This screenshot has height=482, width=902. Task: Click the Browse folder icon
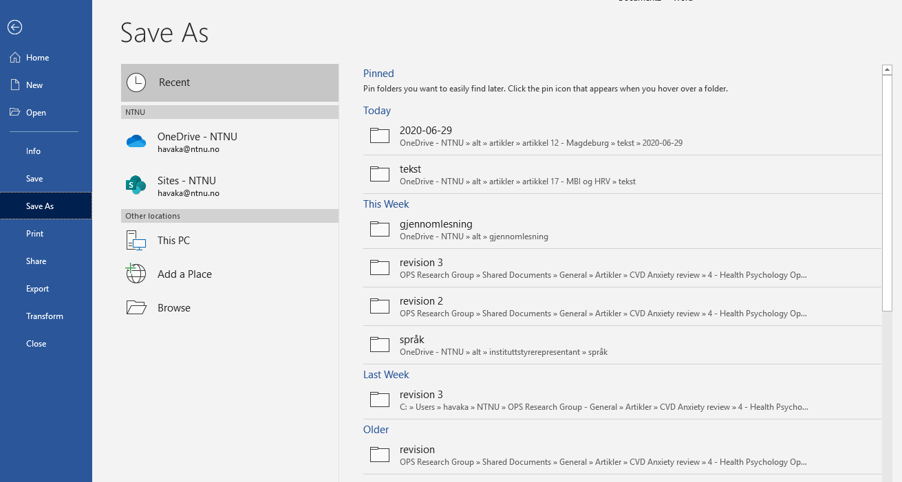pyautogui.click(x=136, y=307)
